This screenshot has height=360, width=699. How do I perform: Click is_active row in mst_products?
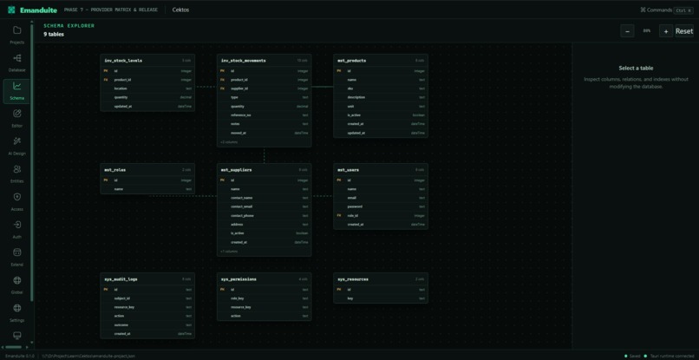pos(381,115)
